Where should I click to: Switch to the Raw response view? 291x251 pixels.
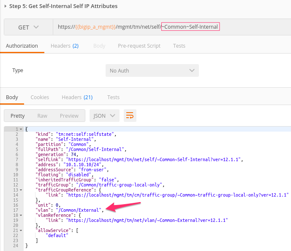click(42, 116)
